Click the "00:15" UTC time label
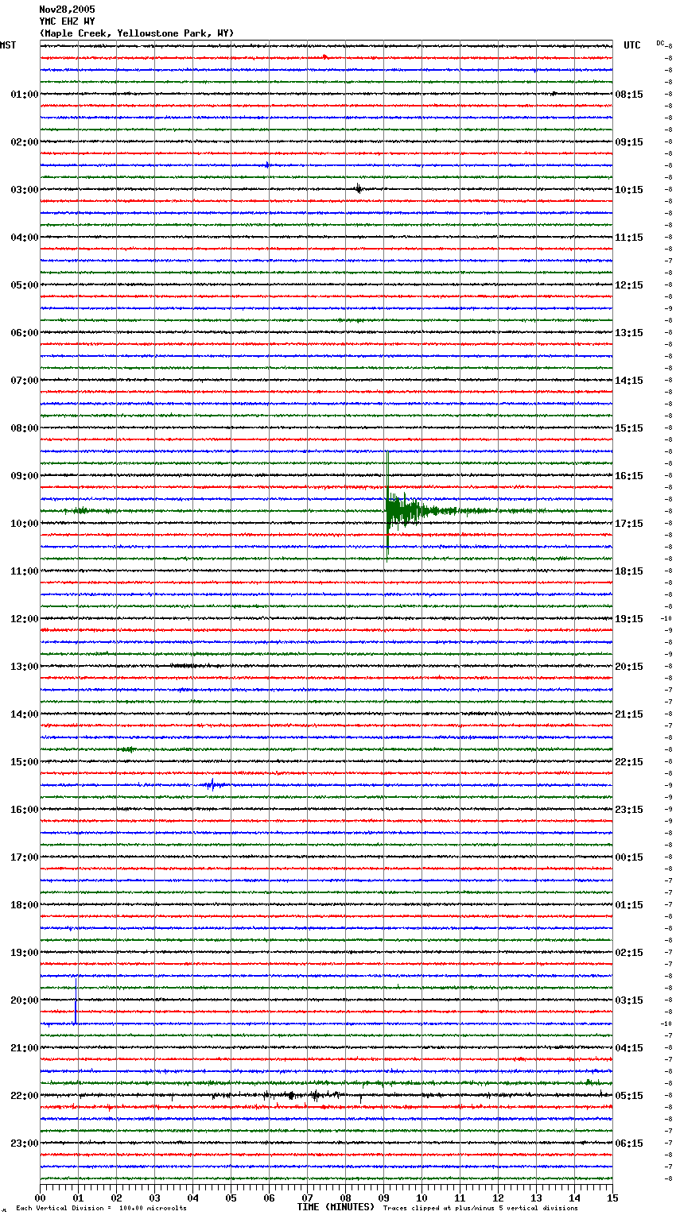This screenshot has height=1219, width=676. click(629, 857)
